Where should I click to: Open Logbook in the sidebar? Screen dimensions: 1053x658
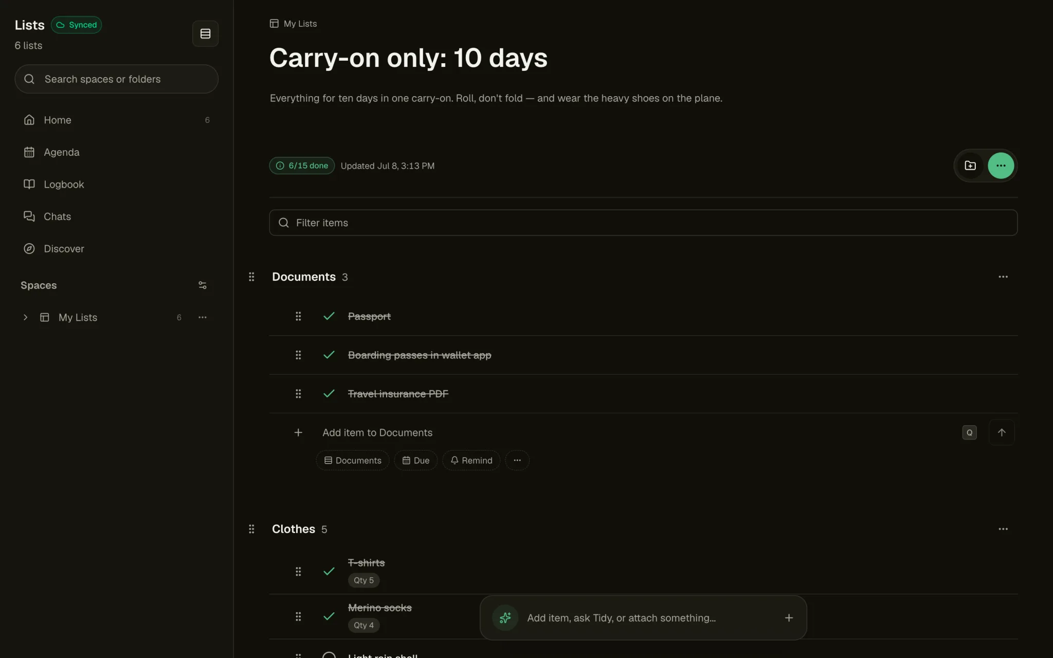point(117,184)
